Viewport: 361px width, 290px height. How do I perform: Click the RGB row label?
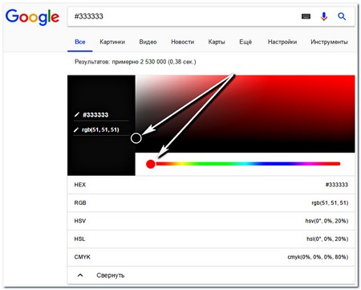[80, 203]
